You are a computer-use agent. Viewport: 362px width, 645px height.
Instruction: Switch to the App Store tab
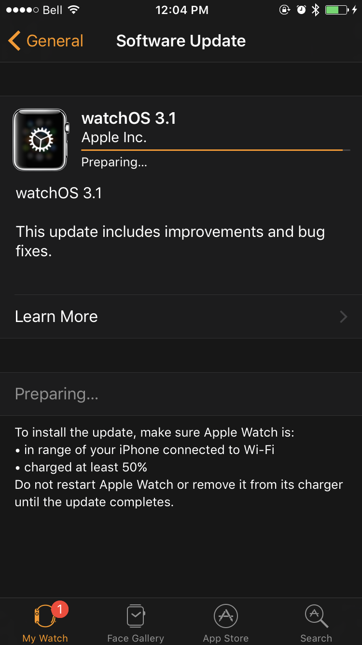(225, 623)
